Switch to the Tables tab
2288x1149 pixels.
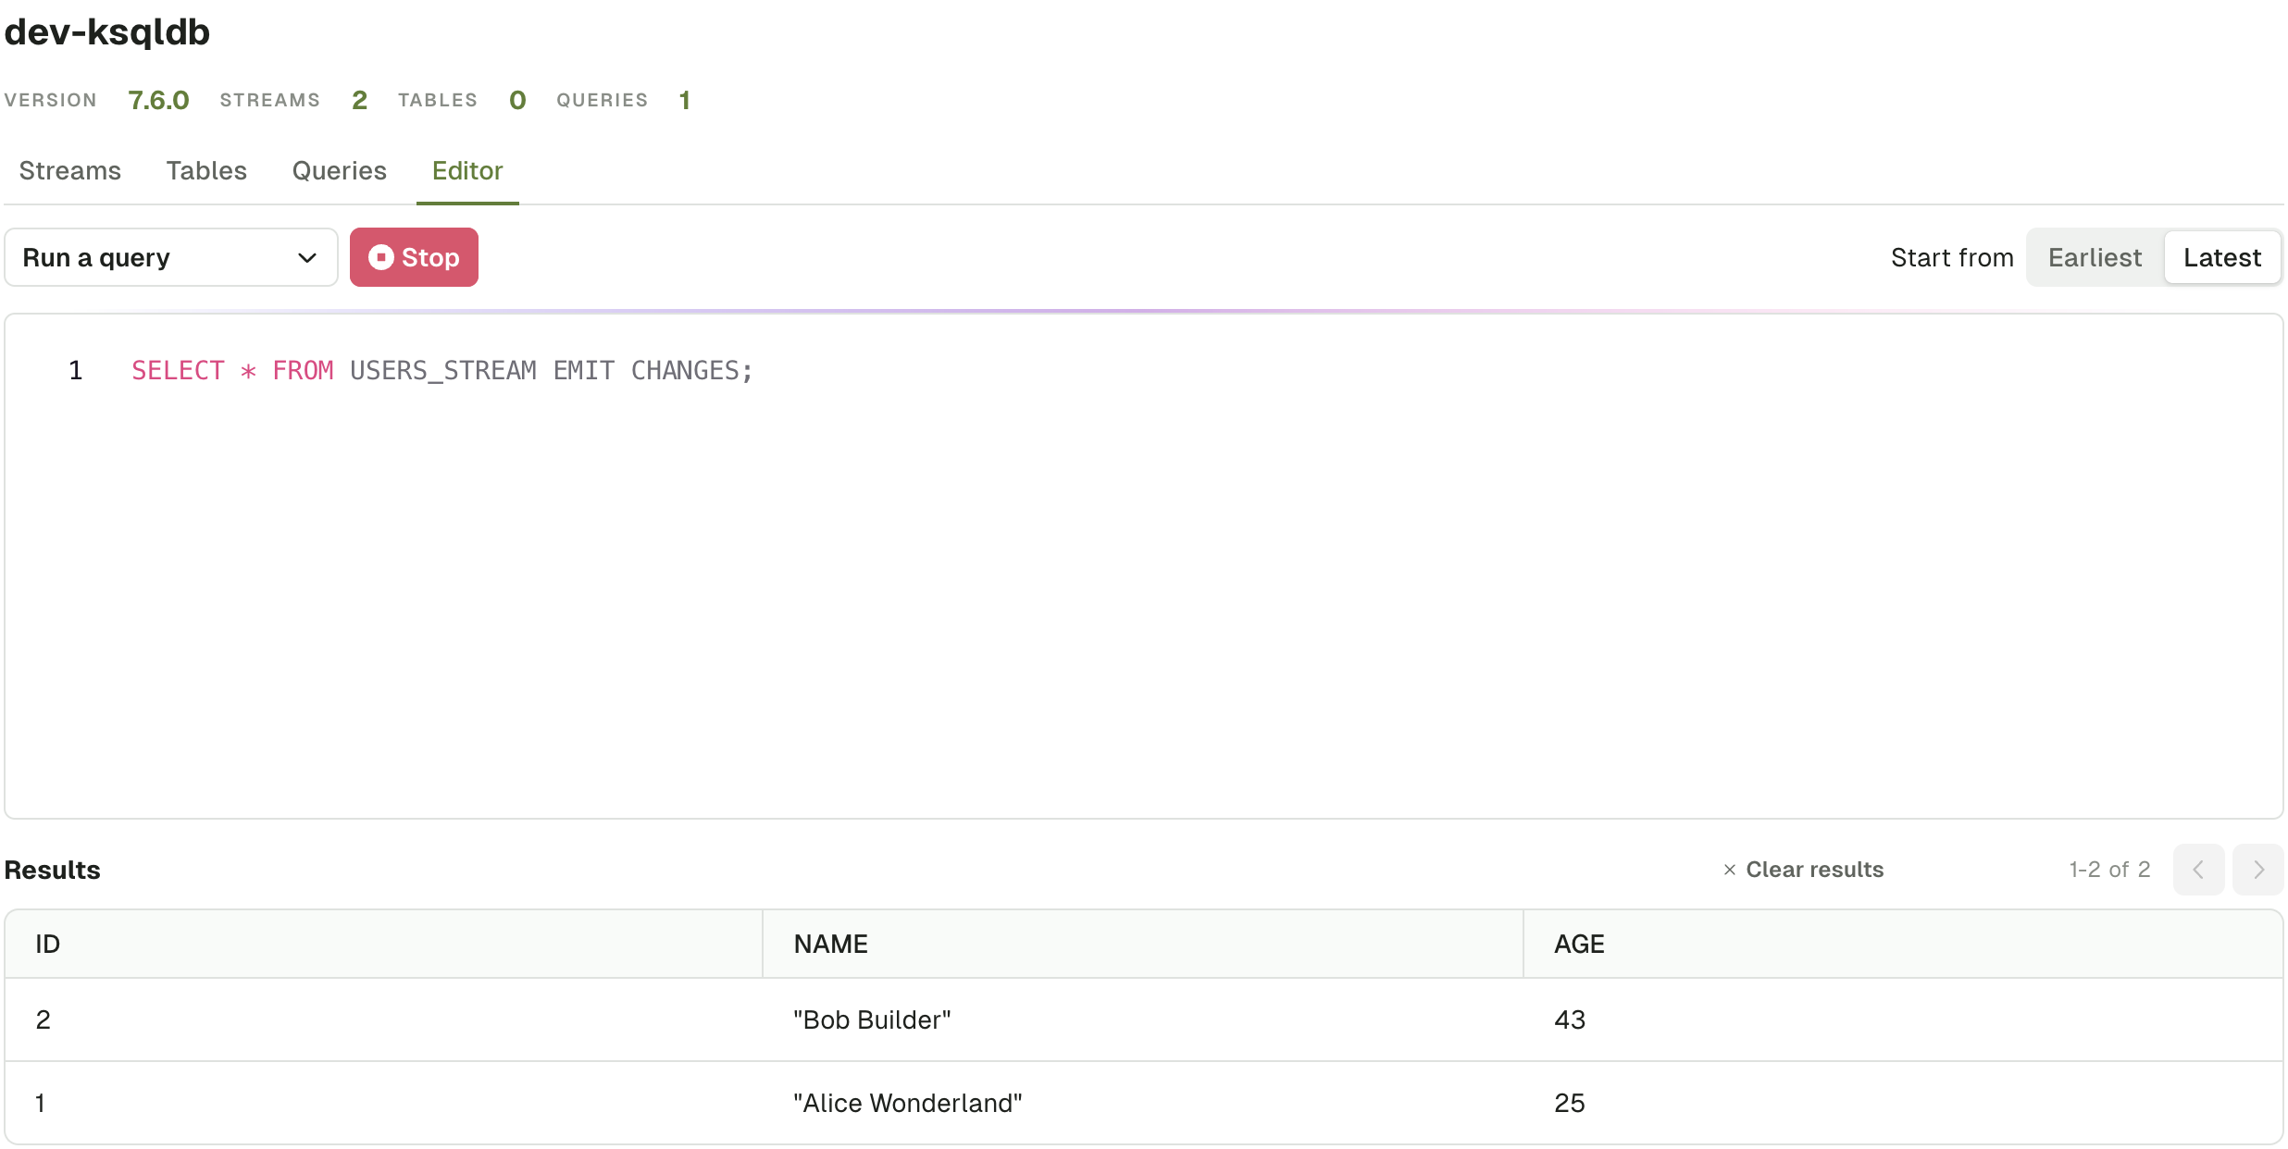[x=206, y=171]
